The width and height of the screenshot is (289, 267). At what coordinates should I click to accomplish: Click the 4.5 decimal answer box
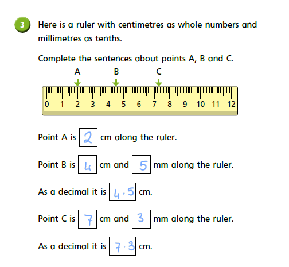[x=122, y=192]
